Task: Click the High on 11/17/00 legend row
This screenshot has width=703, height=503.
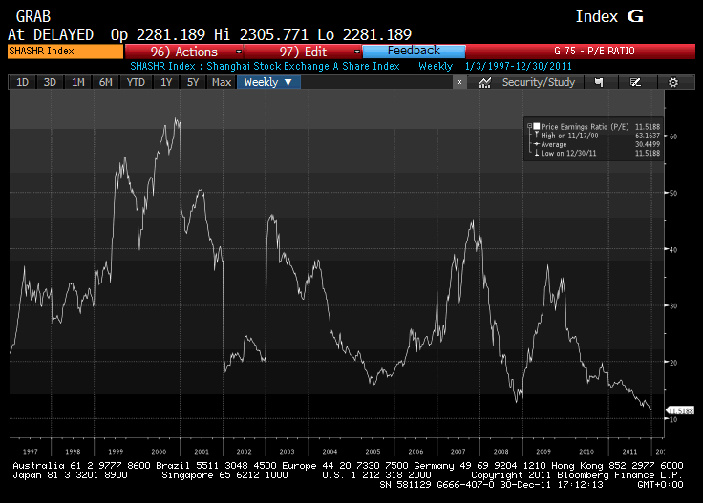Action: (x=569, y=136)
